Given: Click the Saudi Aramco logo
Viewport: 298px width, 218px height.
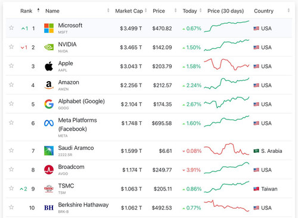Looking at the screenshot, I should (x=49, y=151).
